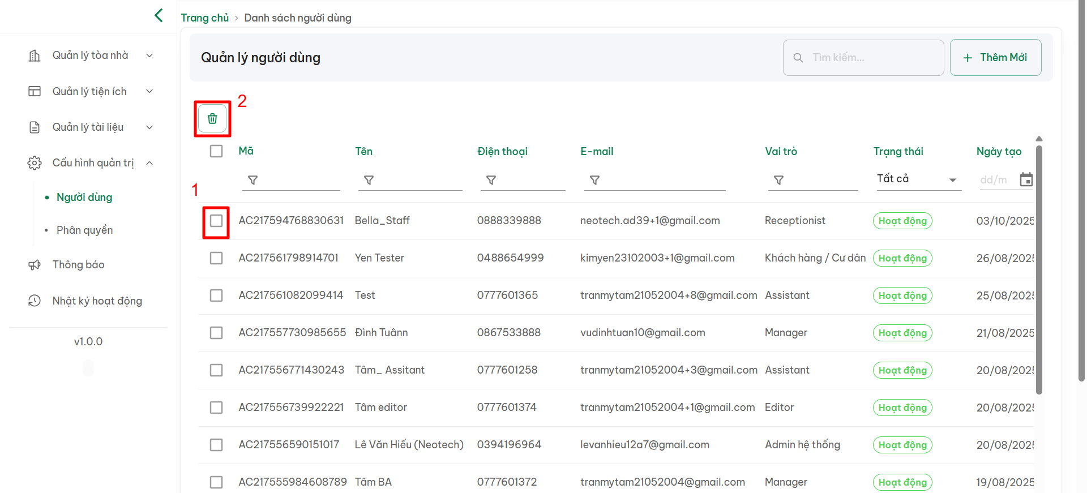The image size is (1087, 493).
Task: Toggle the select-all checkbox in table header
Action: click(x=216, y=151)
